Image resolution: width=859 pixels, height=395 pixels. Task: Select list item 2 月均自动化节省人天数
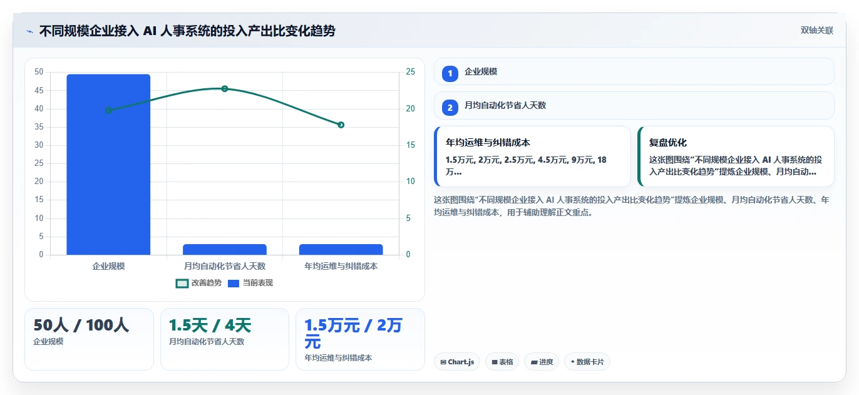tap(634, 106)
